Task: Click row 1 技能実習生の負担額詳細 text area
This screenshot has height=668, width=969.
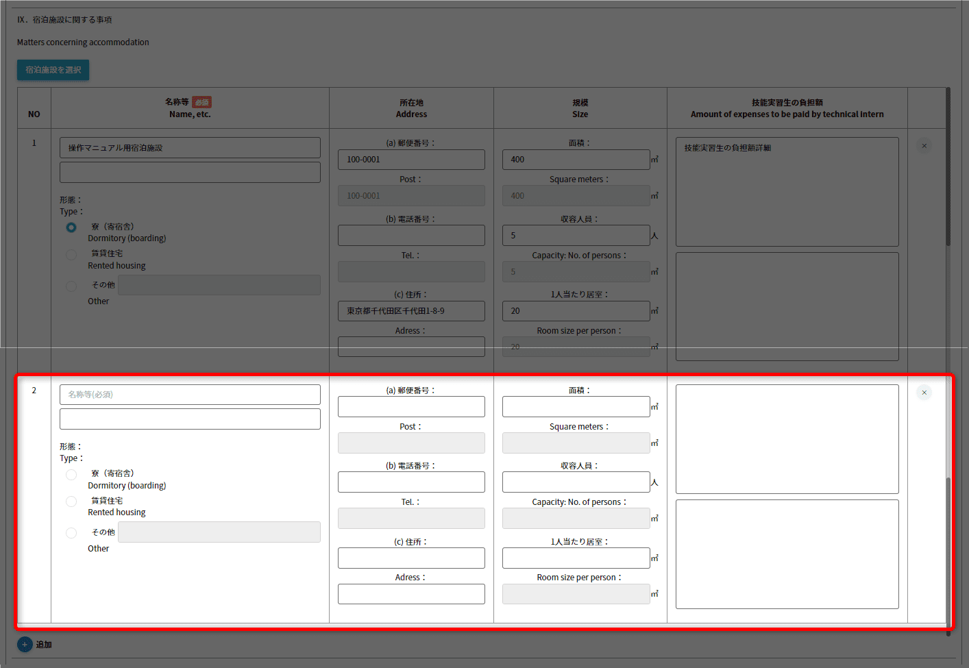Action: (x=787, y=192)
